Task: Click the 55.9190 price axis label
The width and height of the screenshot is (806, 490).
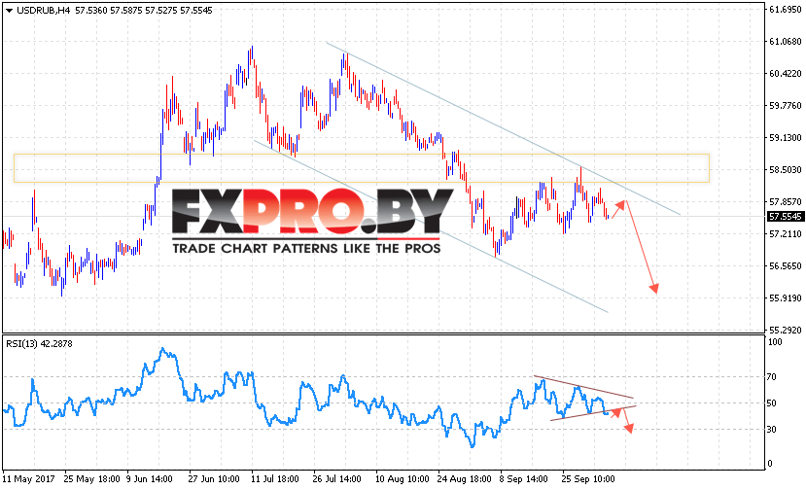Action: tap(785, 298)
